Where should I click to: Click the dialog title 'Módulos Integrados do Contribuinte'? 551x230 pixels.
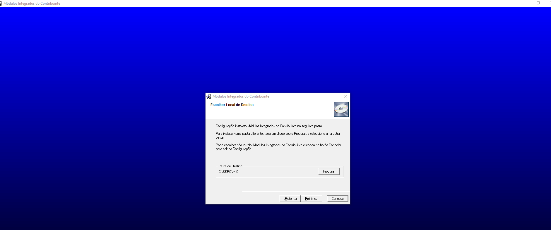pos(241,96)
